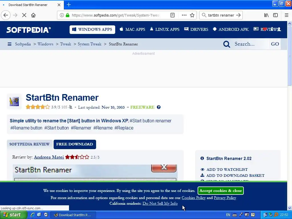The height and width of the screenshot is (219, 292).
Task: Click the browser search box with tartbtn renamer
Action: pos(221,15)
